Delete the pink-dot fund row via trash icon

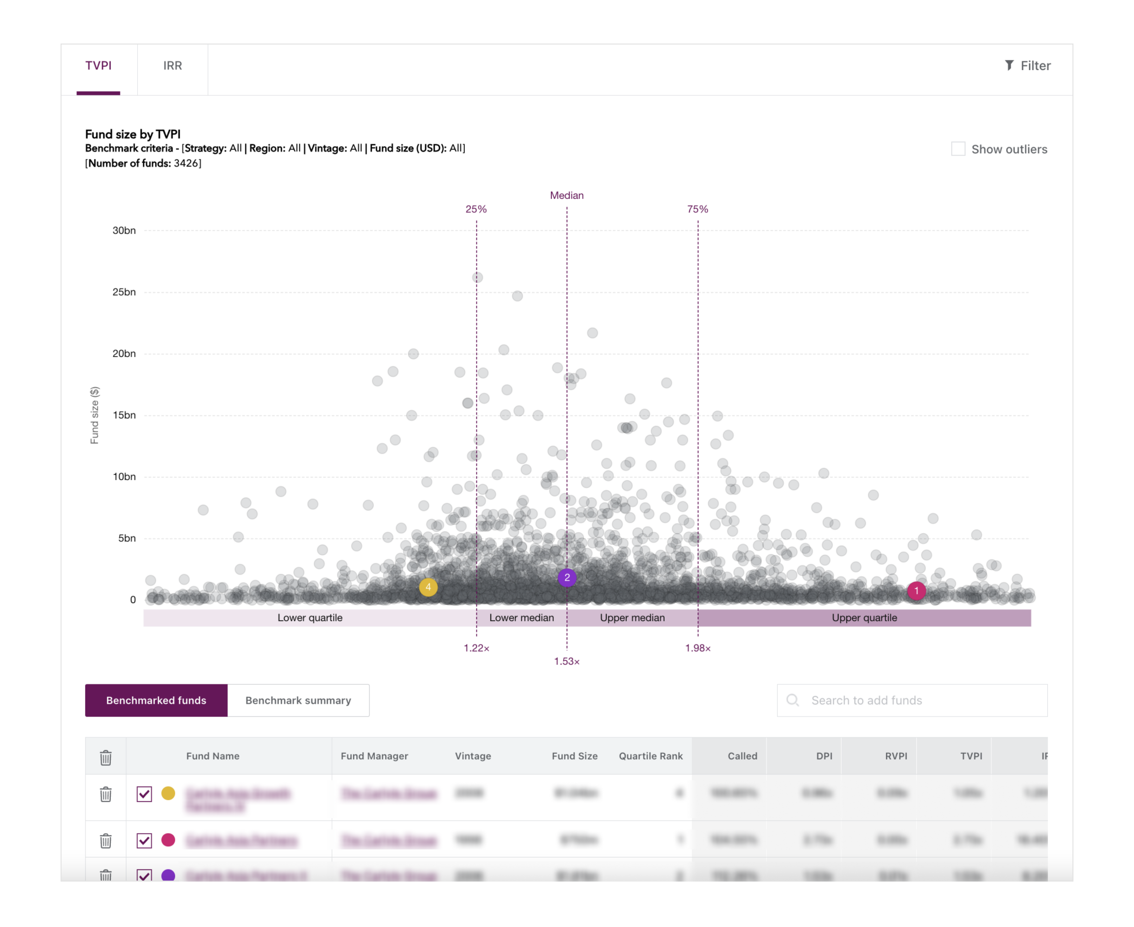(x=106, y=840)
